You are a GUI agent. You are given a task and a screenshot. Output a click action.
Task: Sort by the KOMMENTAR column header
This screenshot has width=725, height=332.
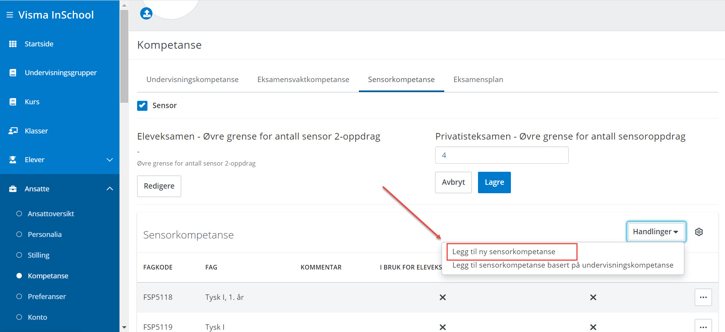(321, 267)
